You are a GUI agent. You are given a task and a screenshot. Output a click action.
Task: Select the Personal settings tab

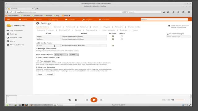click(x=84, y=27)
